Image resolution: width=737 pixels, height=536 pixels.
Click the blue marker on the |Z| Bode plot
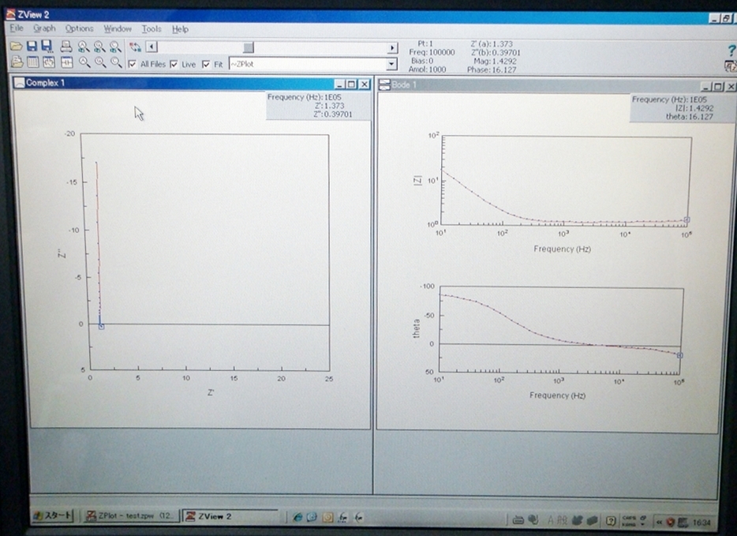click(x=686, y=219)
